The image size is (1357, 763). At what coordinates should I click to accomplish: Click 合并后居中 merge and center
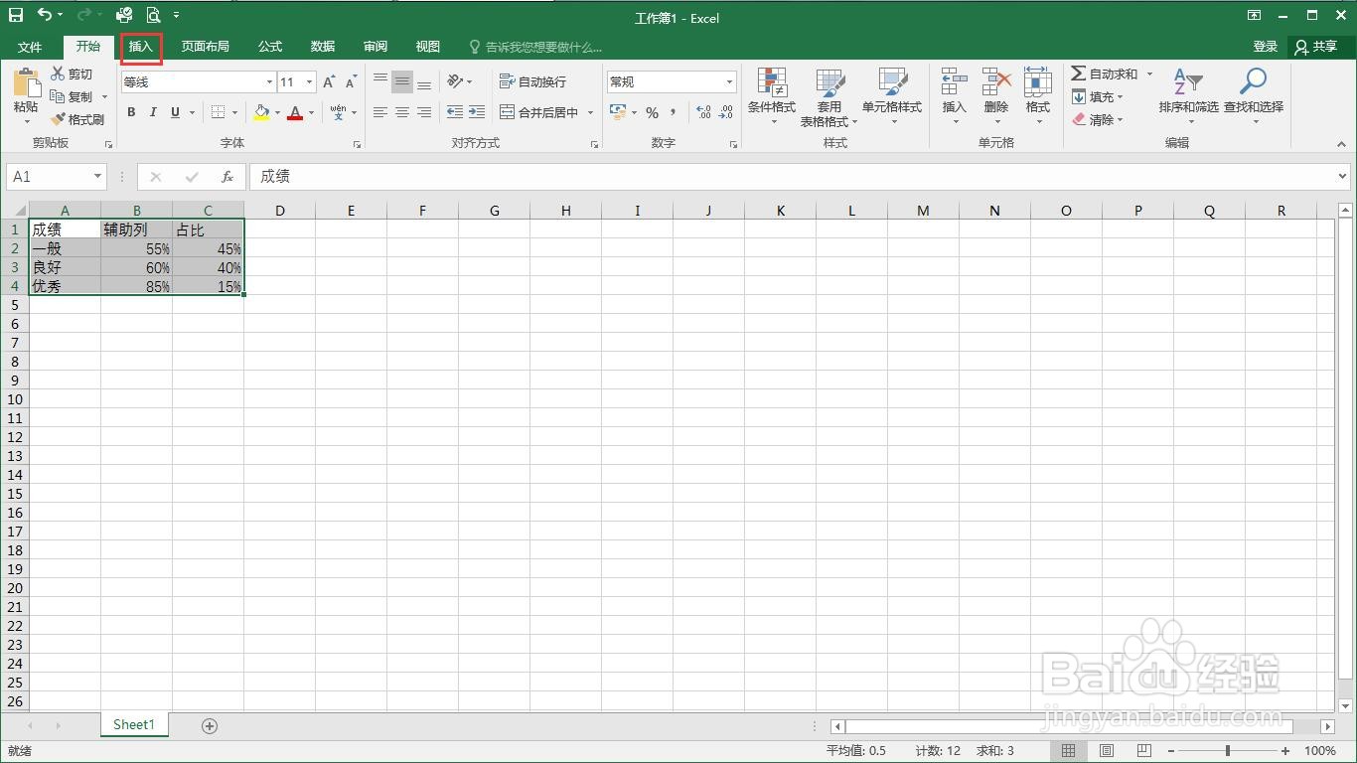coord(538,112)
